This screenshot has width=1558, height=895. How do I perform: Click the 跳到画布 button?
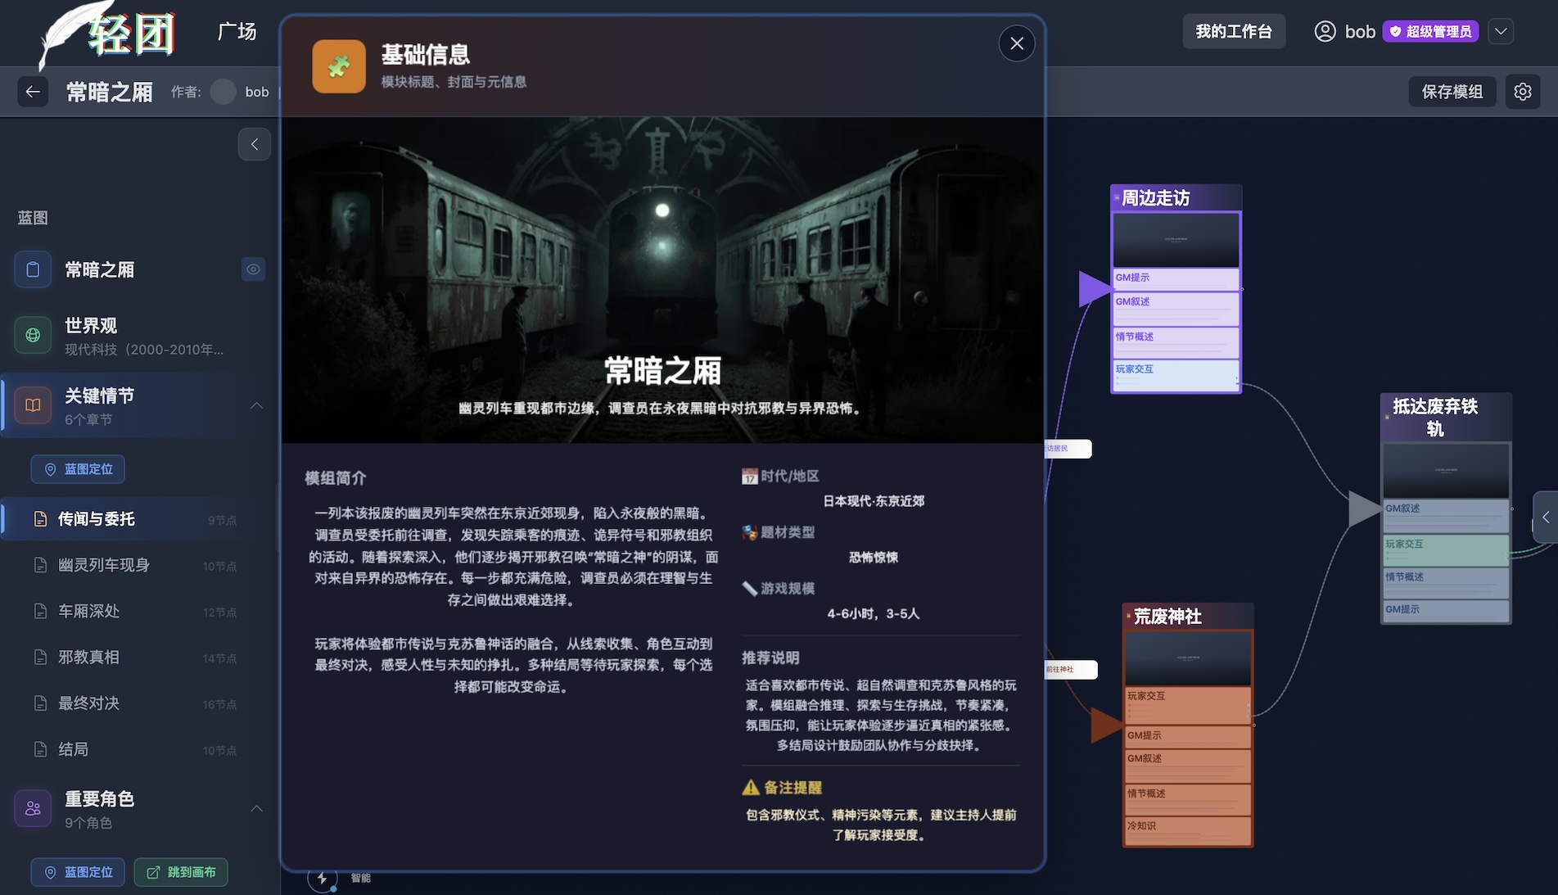click(181, 872)
